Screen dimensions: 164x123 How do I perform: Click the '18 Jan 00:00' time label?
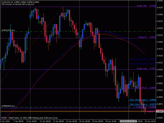click(84, 121)
